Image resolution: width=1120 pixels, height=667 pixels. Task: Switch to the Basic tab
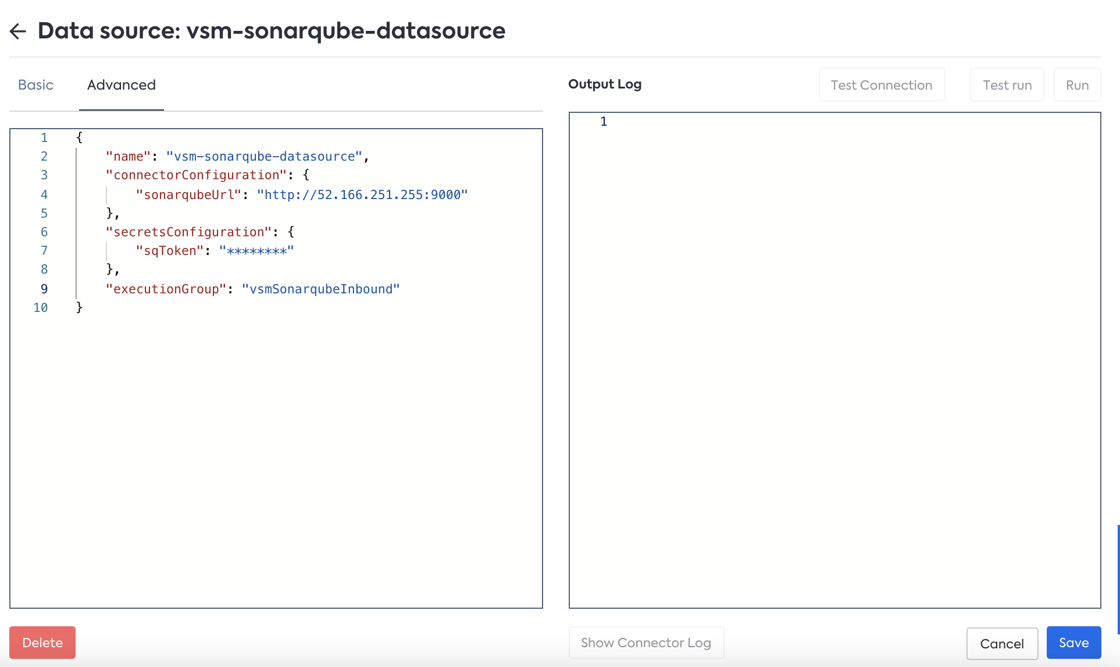click(x=35, y=85)
